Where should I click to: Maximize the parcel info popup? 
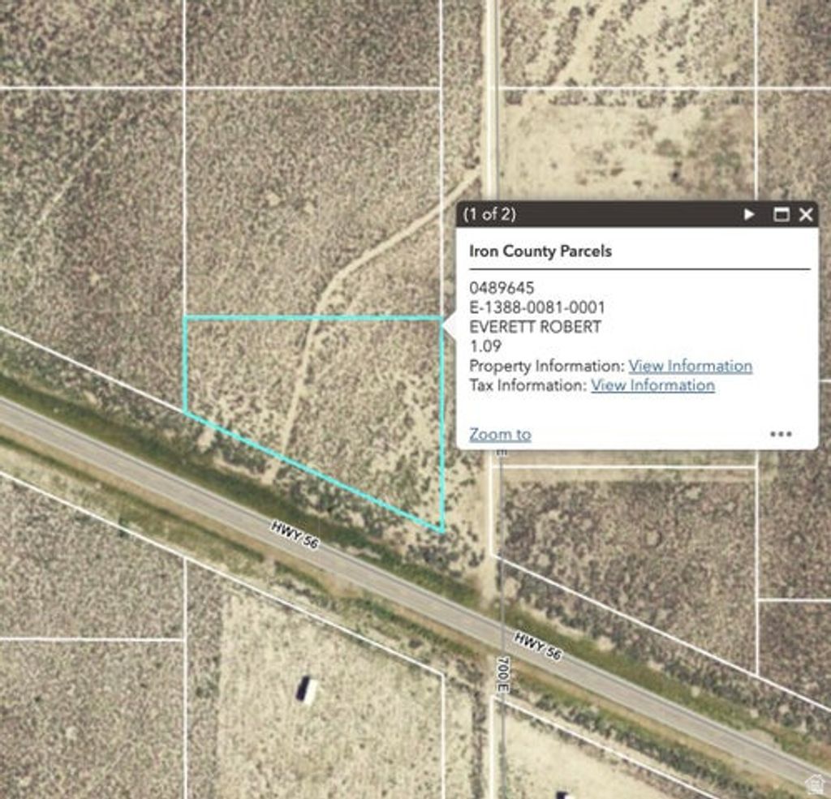coord(781,214)
